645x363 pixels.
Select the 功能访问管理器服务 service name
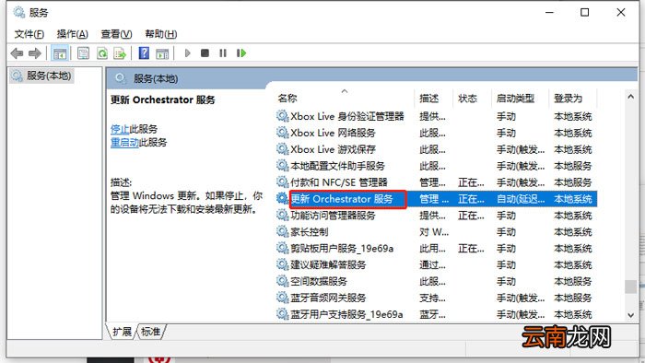click(333, 216)
